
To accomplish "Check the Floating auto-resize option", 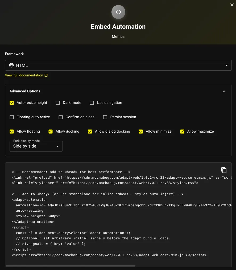I will [12, 117].
